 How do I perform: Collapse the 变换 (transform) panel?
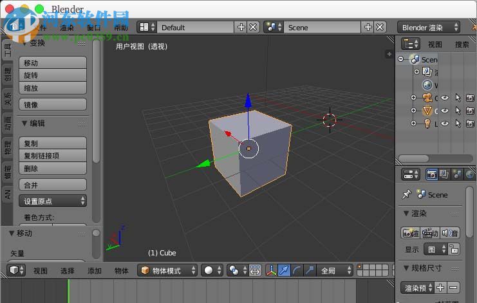(24, 44)
